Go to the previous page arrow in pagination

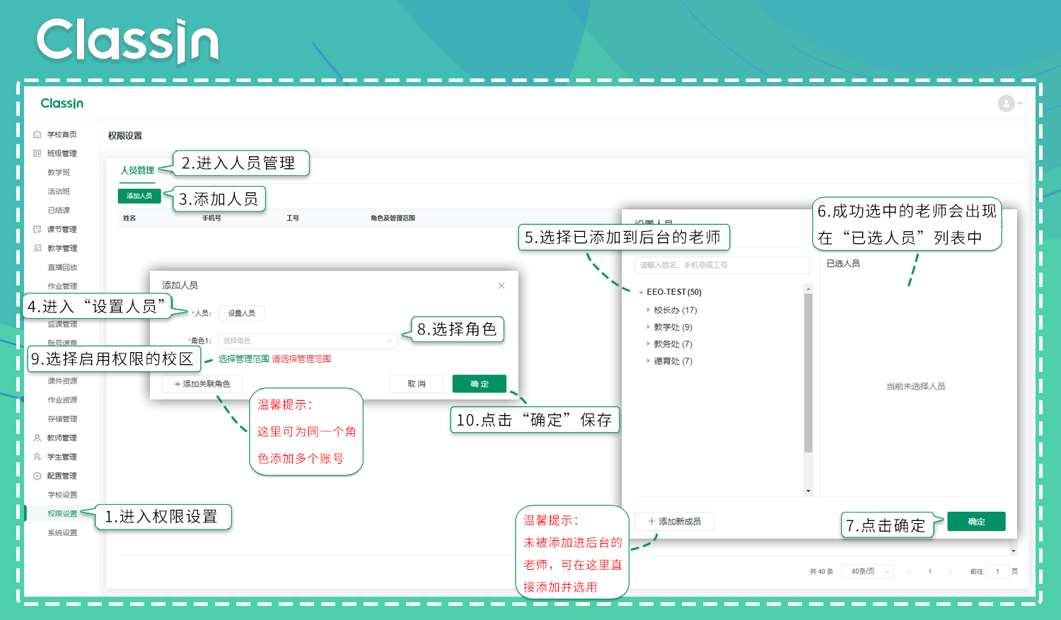909,571
